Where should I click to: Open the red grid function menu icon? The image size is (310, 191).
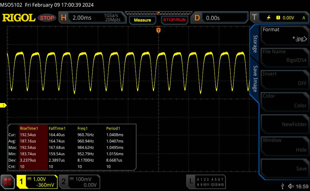[x=8, y=182]
